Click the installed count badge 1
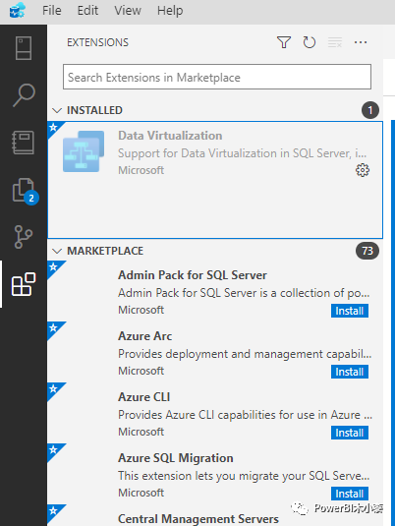The height and width of the screenshot is (526, 395). click(370, 110)
